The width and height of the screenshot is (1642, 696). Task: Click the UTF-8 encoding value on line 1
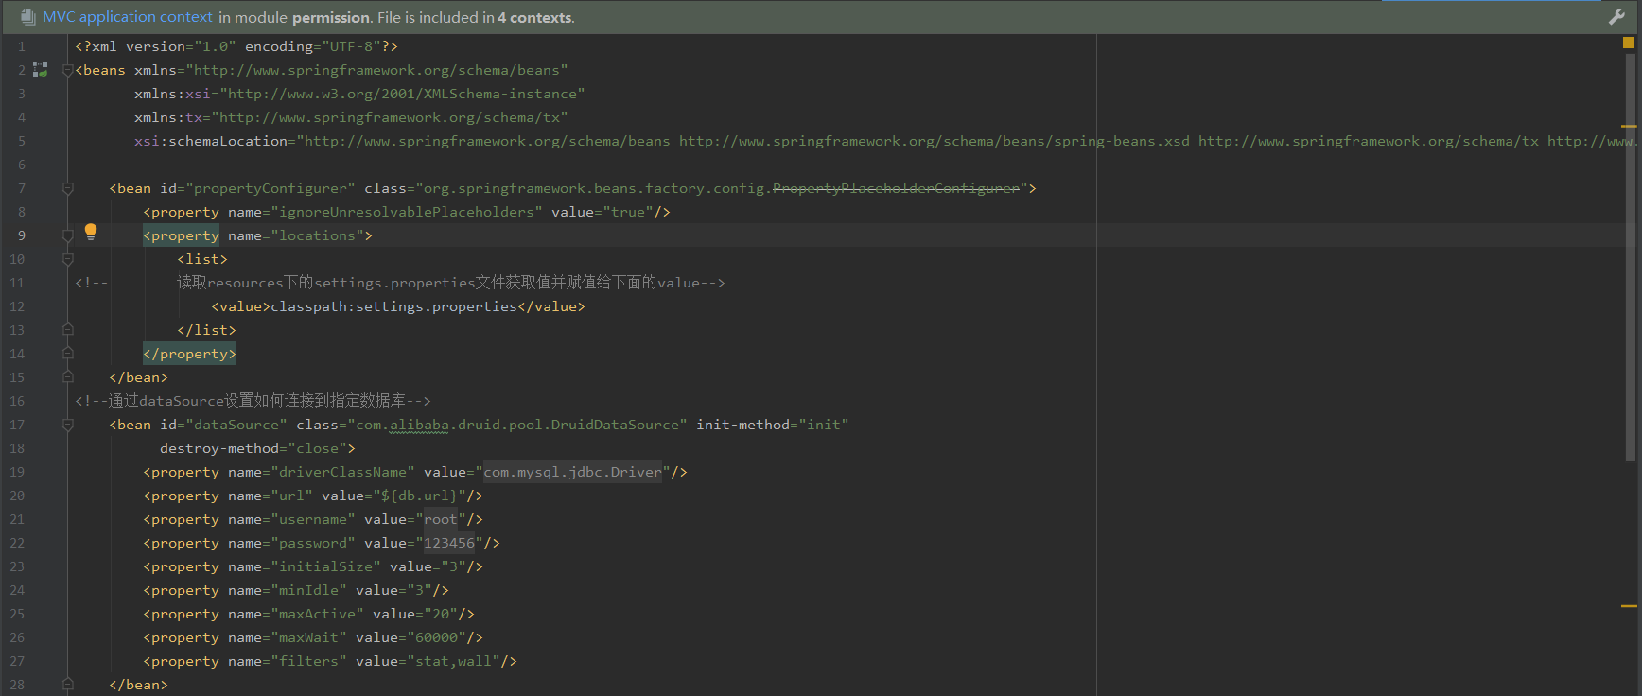click(352, 46)
